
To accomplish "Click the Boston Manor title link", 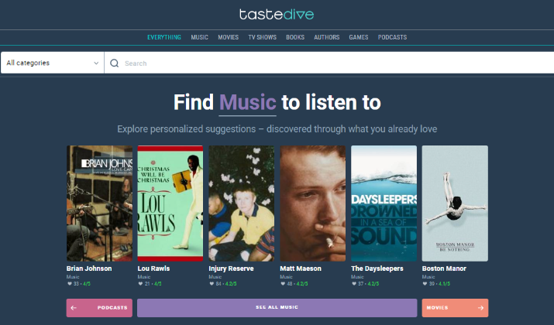I will (x=444, y=269).
